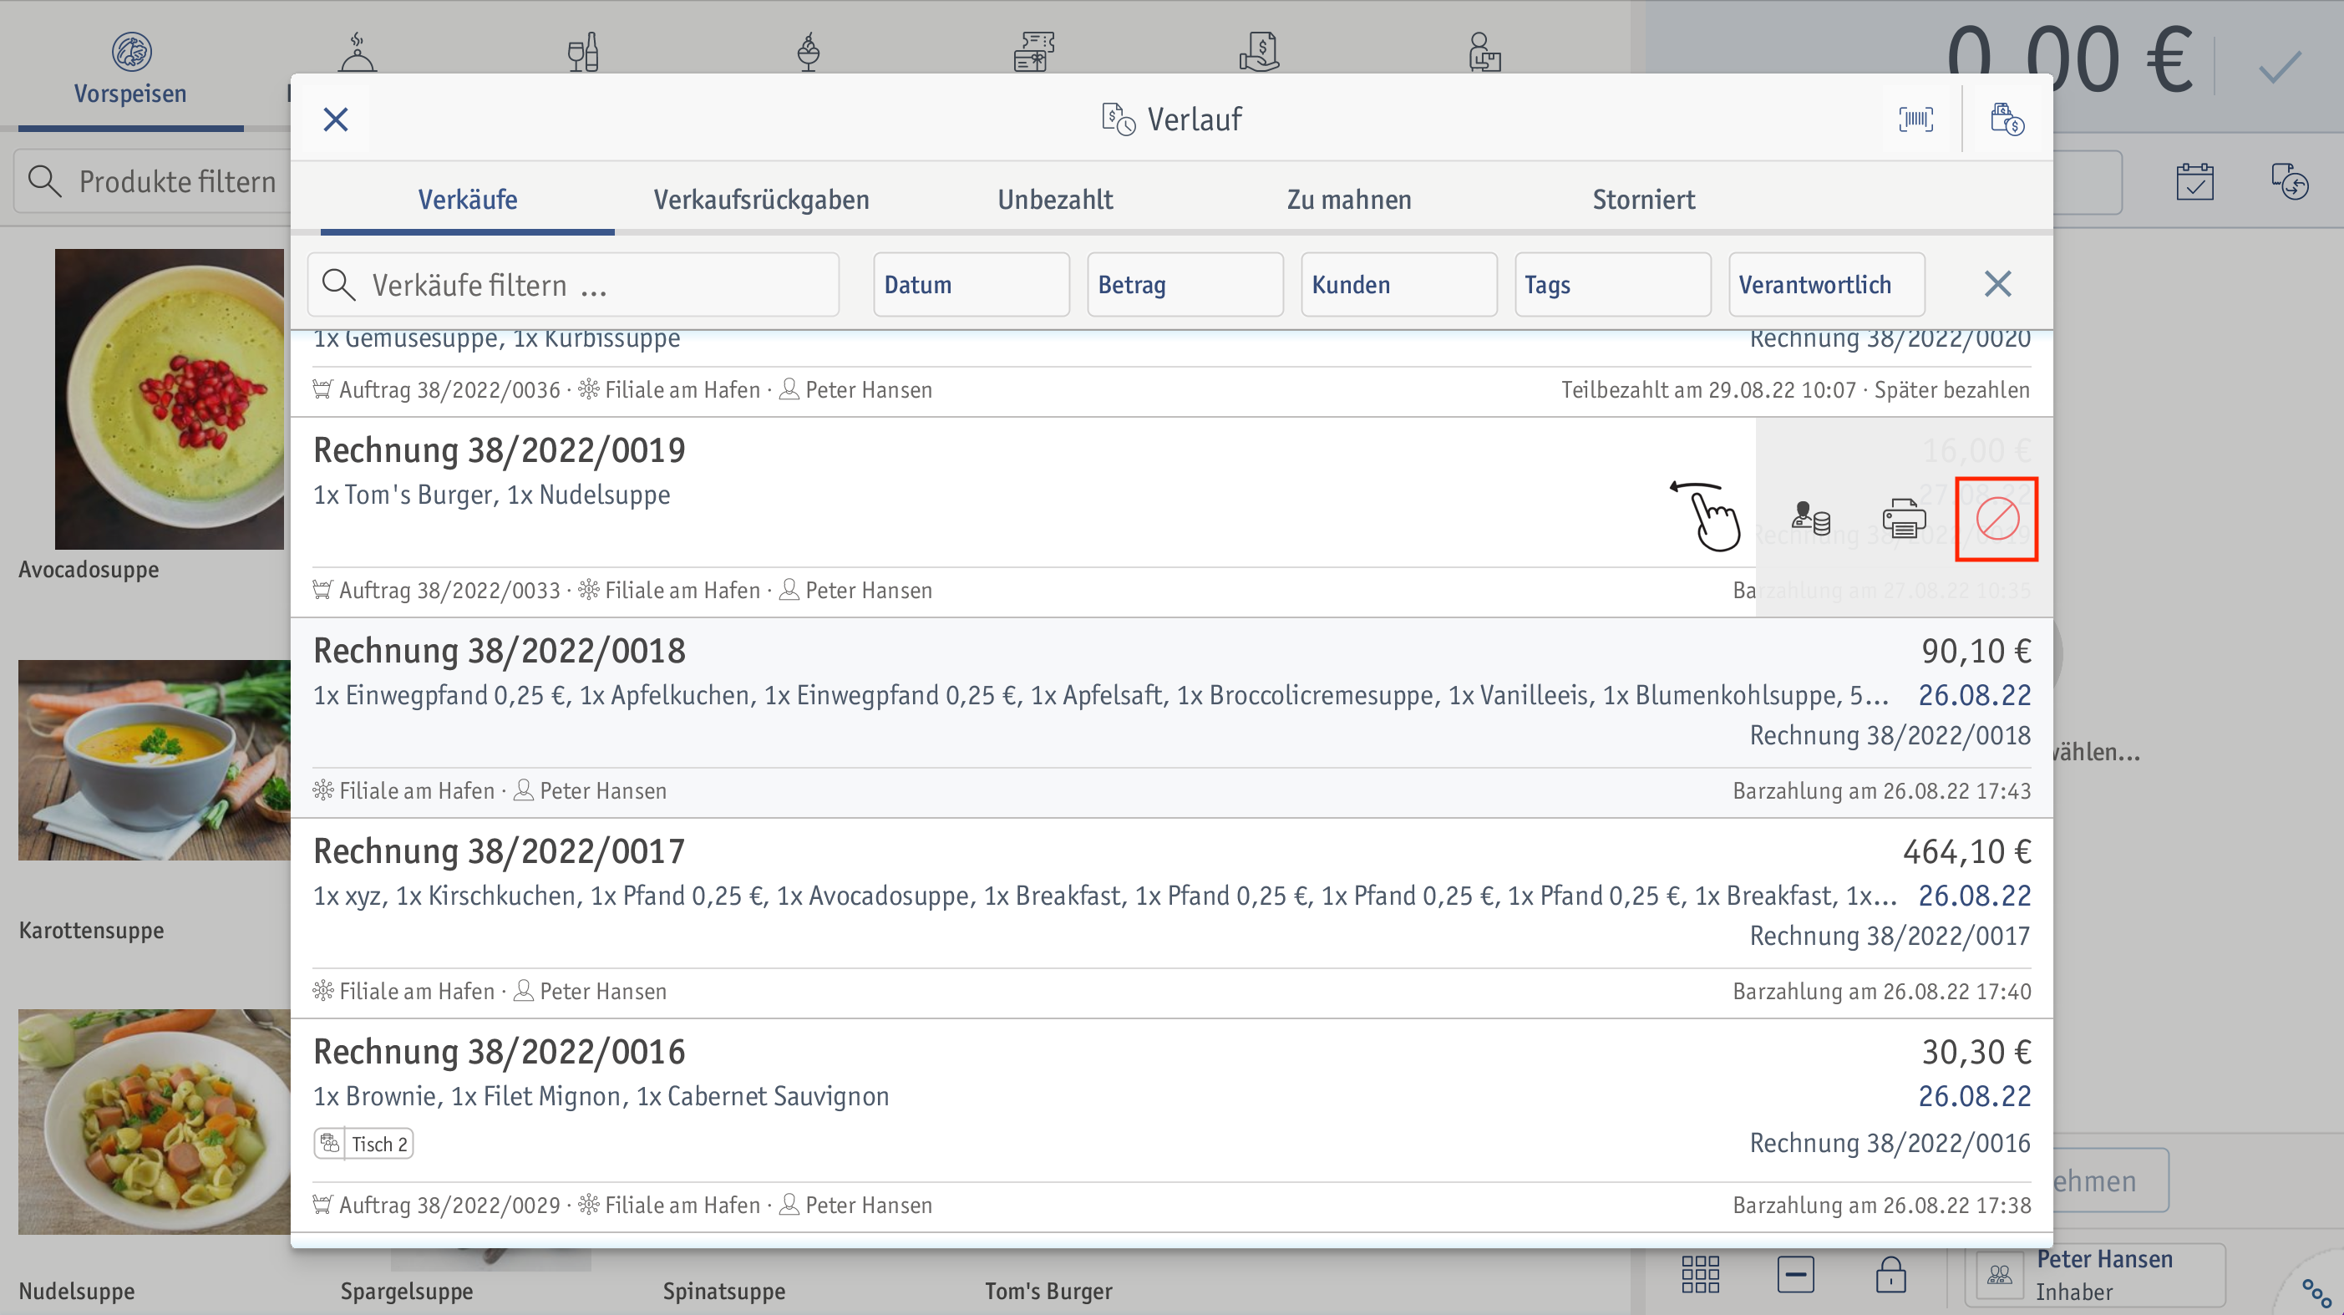The image size is (2344, 1315).
Task: Open the Kunden filter
Action: tap(1398, 285)
